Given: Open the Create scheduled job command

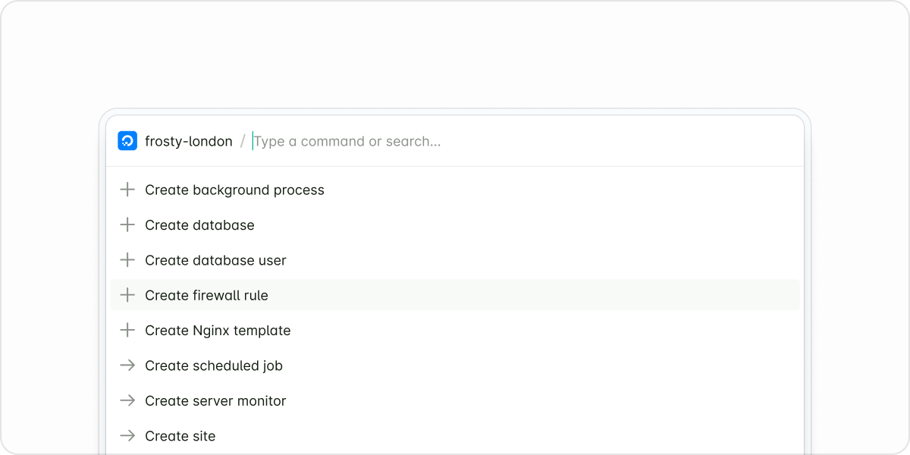Looking at the screenshot, I should pos(214,366).
